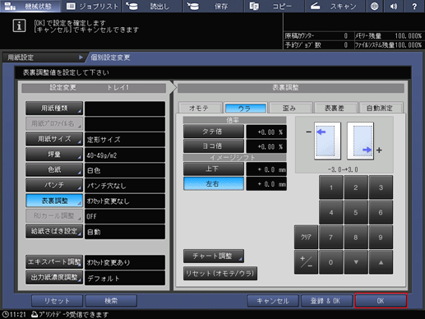The image size is (425, 319).
Task: Select the 左右 image shift option
Action: pyautogui.click(x=214, y=183)
